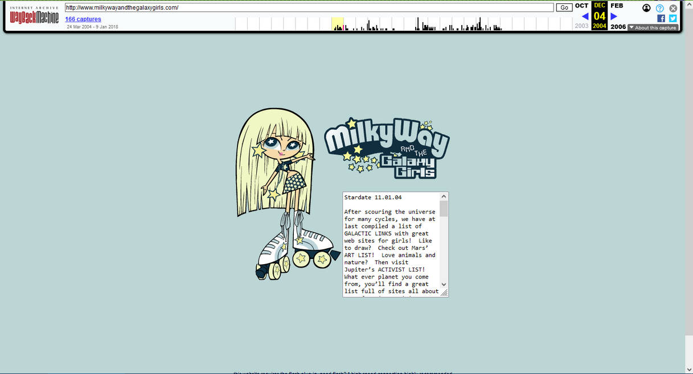693x374 pixels.
Task: Click the roller-skating girl character illustration
Action: [288, 194]
